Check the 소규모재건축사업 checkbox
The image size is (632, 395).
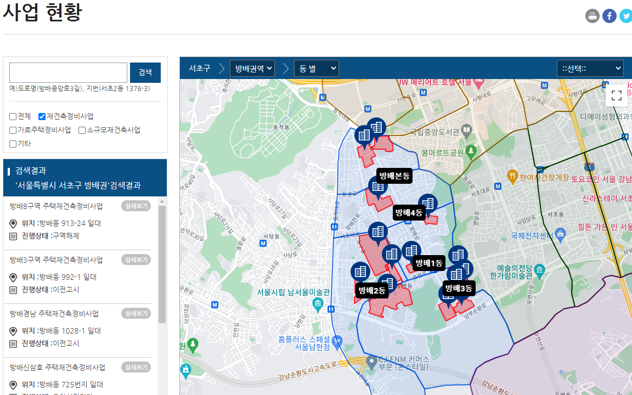click(82, 130)
